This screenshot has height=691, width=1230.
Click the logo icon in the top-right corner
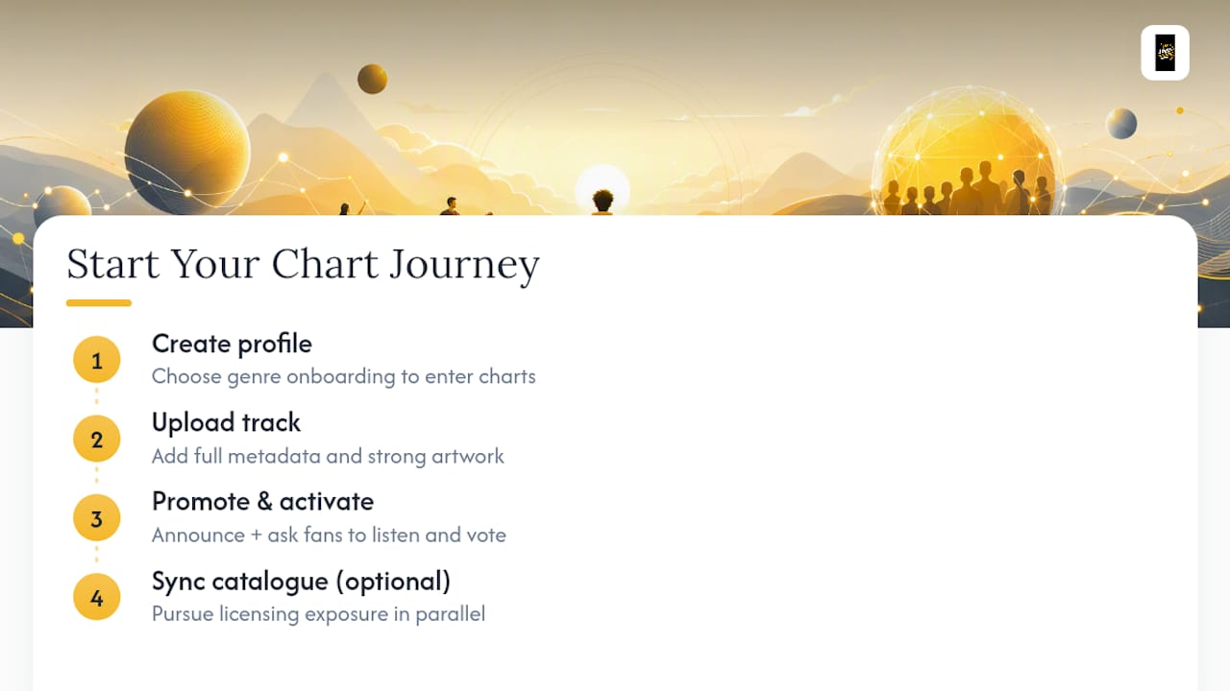(x=1165, y=53)
